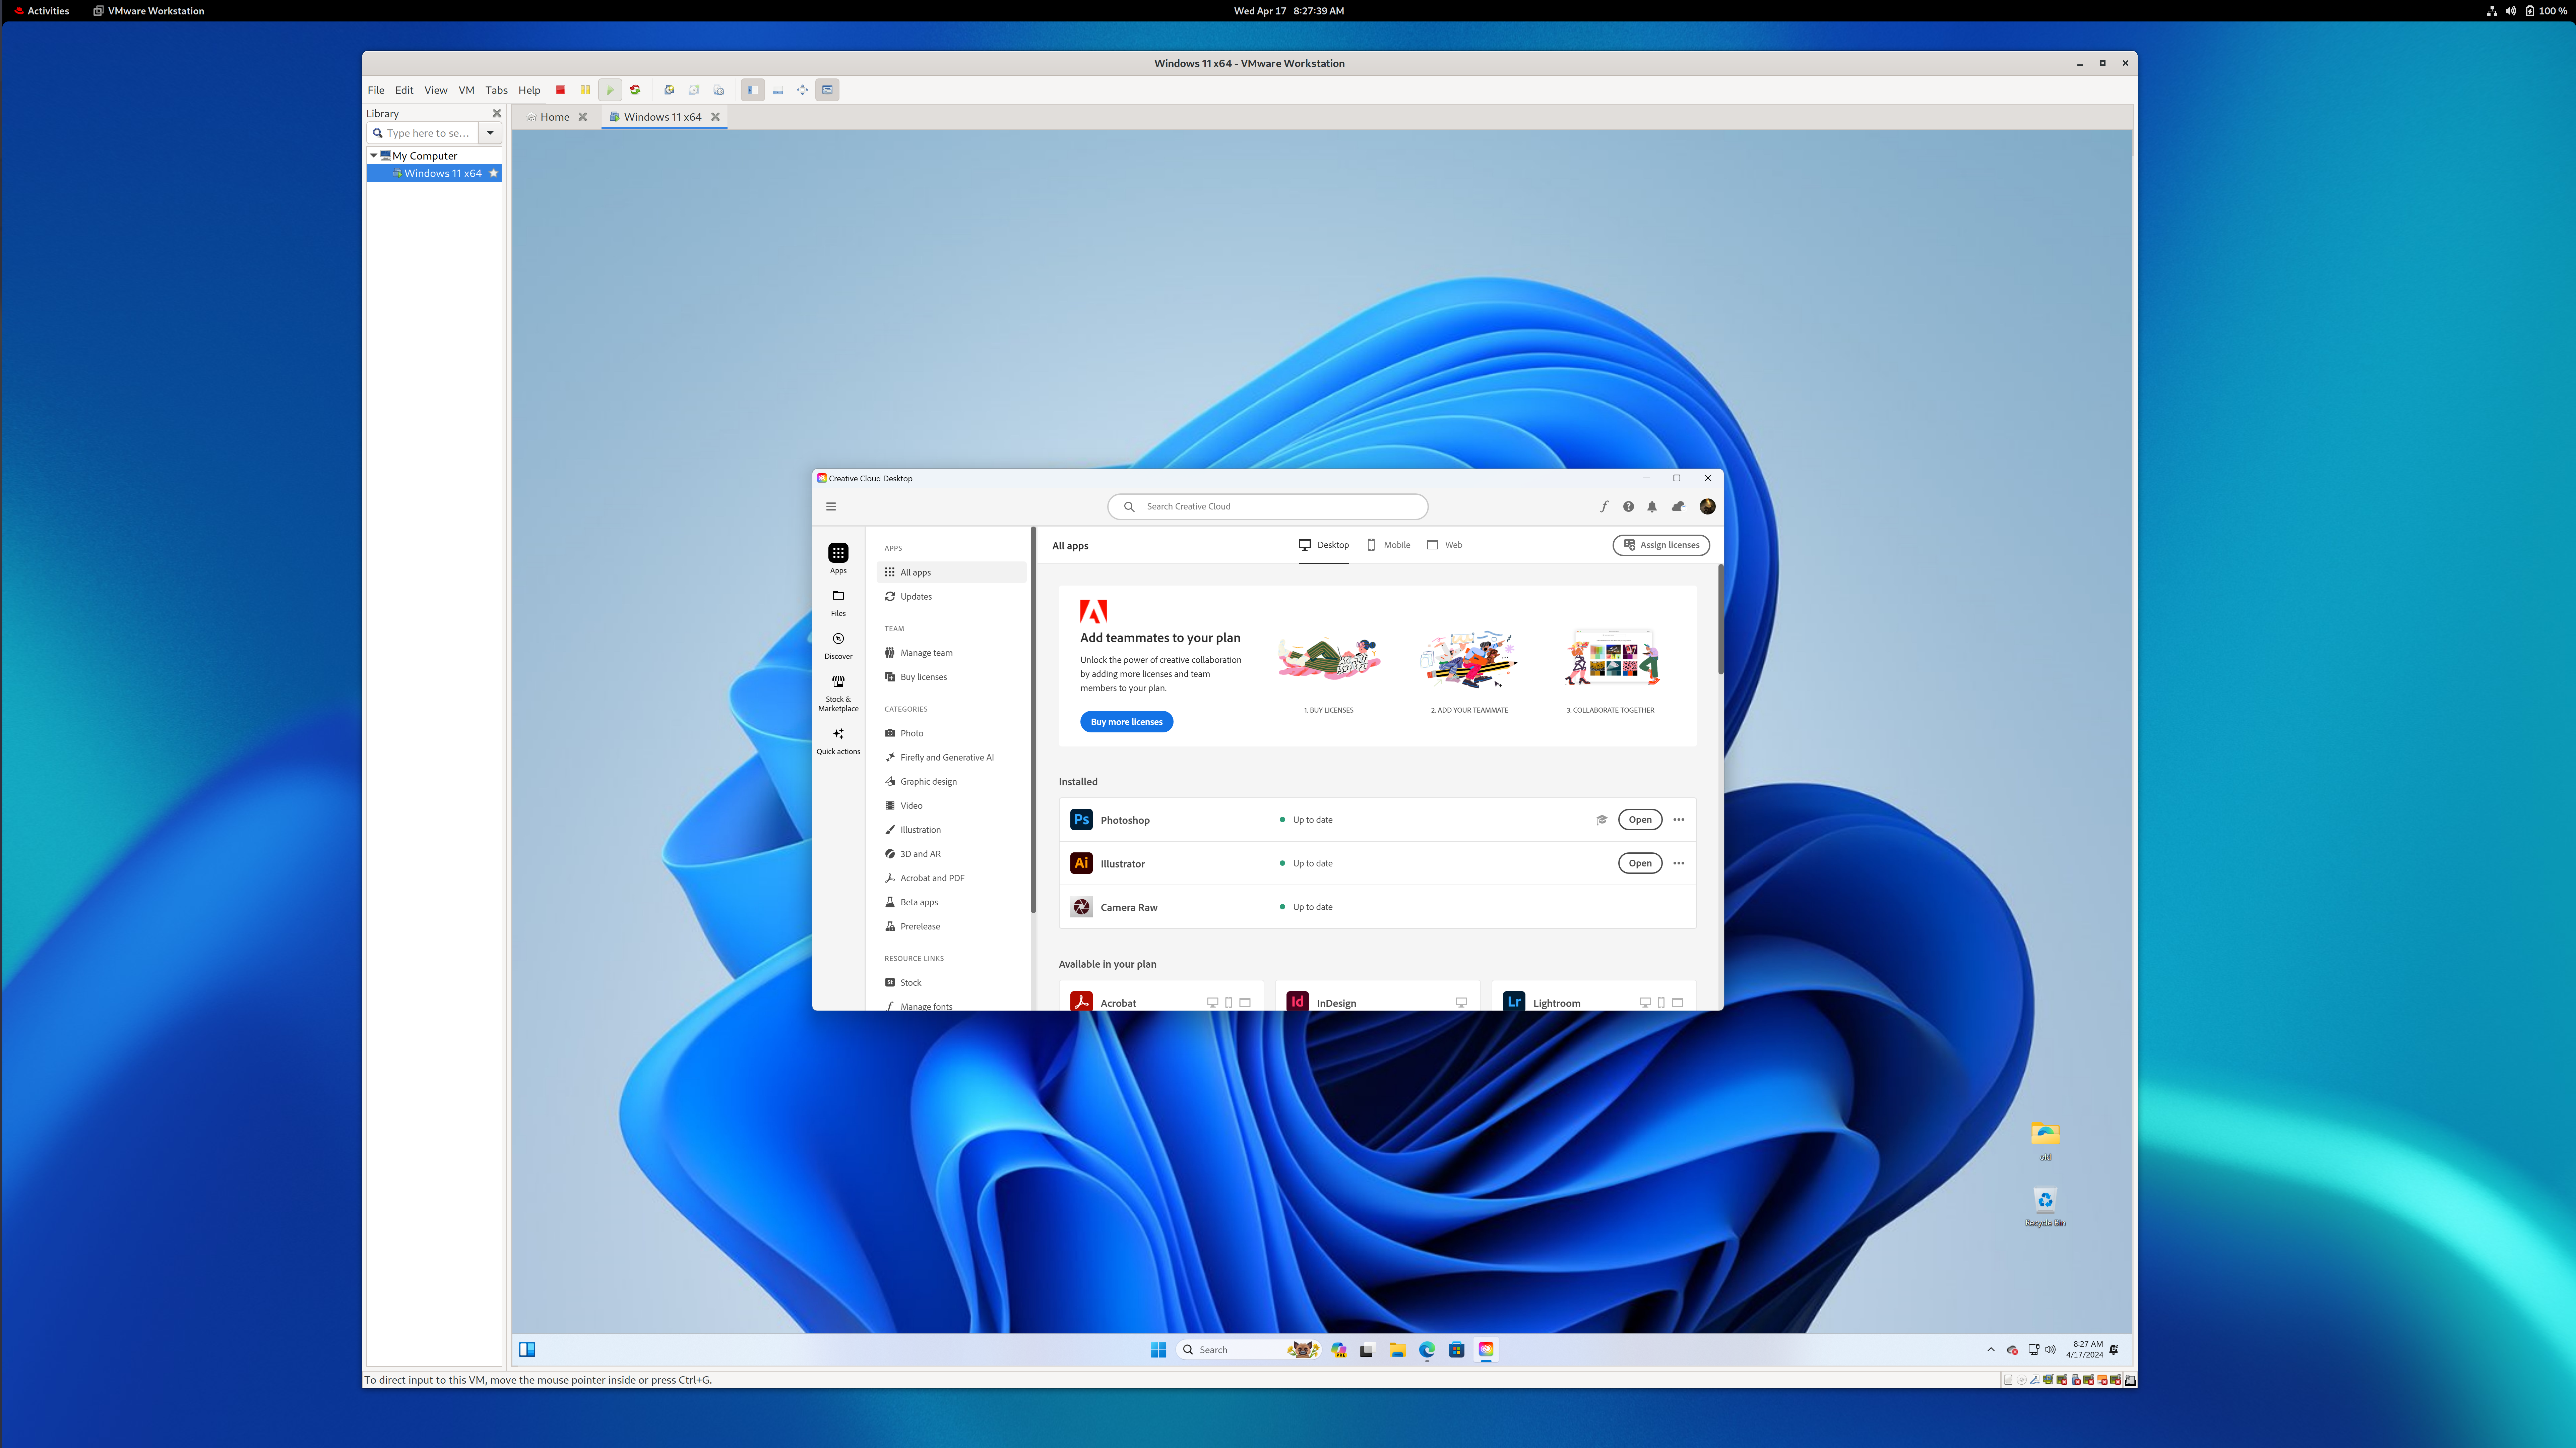Close the Library panel
This screenshot has height=1448, width=2576.
[x=497, y=113]
